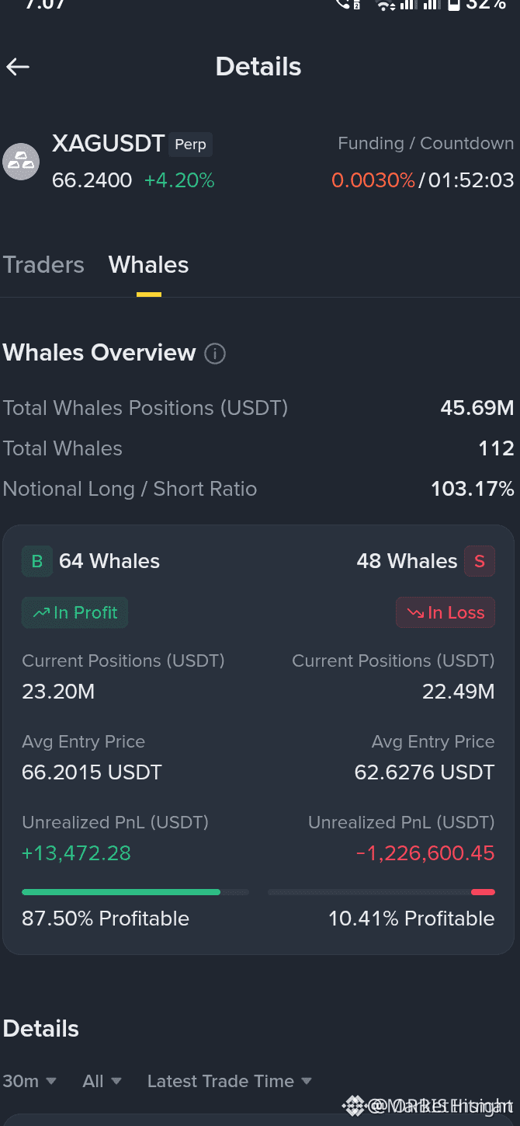The width and height of the screenshot is (520, 1126).
Task: Tap the battery status icon
Action: pyautogui.click(x=454, y=5)
